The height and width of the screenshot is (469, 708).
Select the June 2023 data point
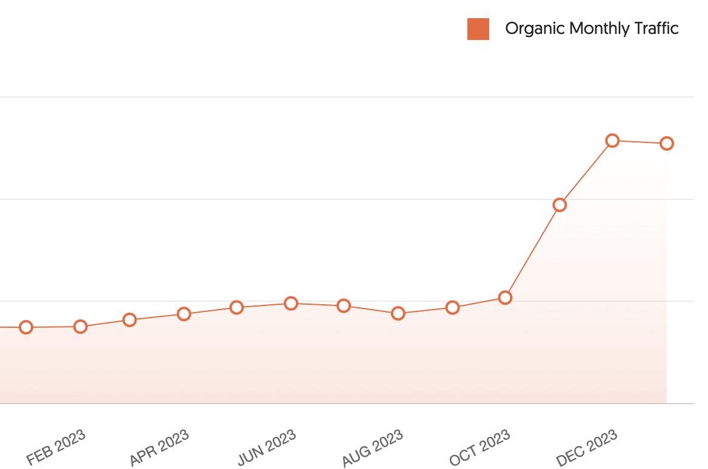[x=291, y=303]
